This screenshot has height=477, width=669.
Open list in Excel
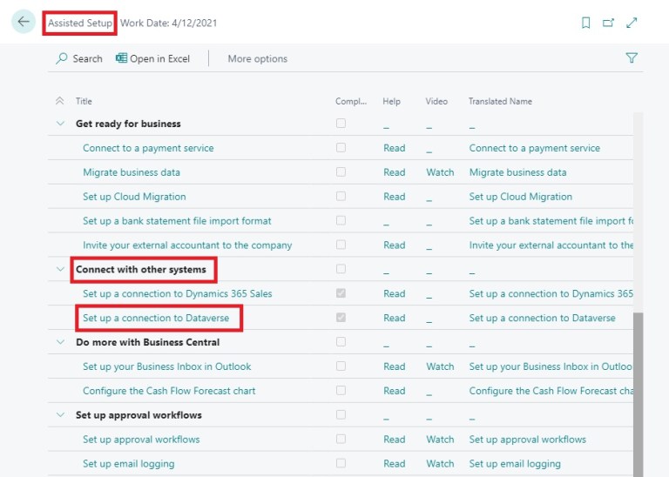[x=152, y=58]
